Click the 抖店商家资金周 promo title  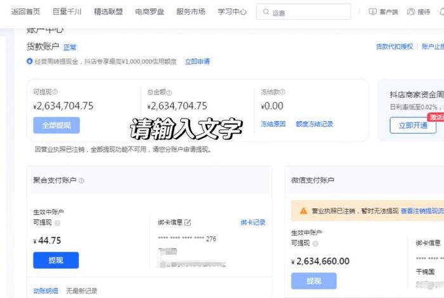[x=417, y=95]
